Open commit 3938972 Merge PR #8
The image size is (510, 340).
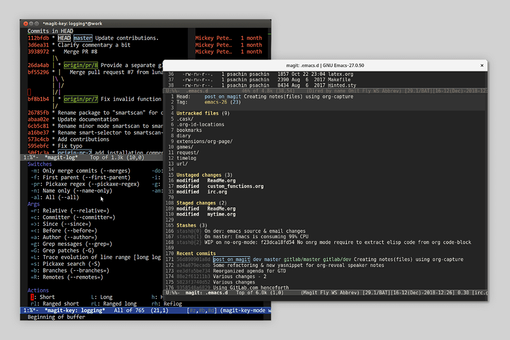[x=63, y=52]
